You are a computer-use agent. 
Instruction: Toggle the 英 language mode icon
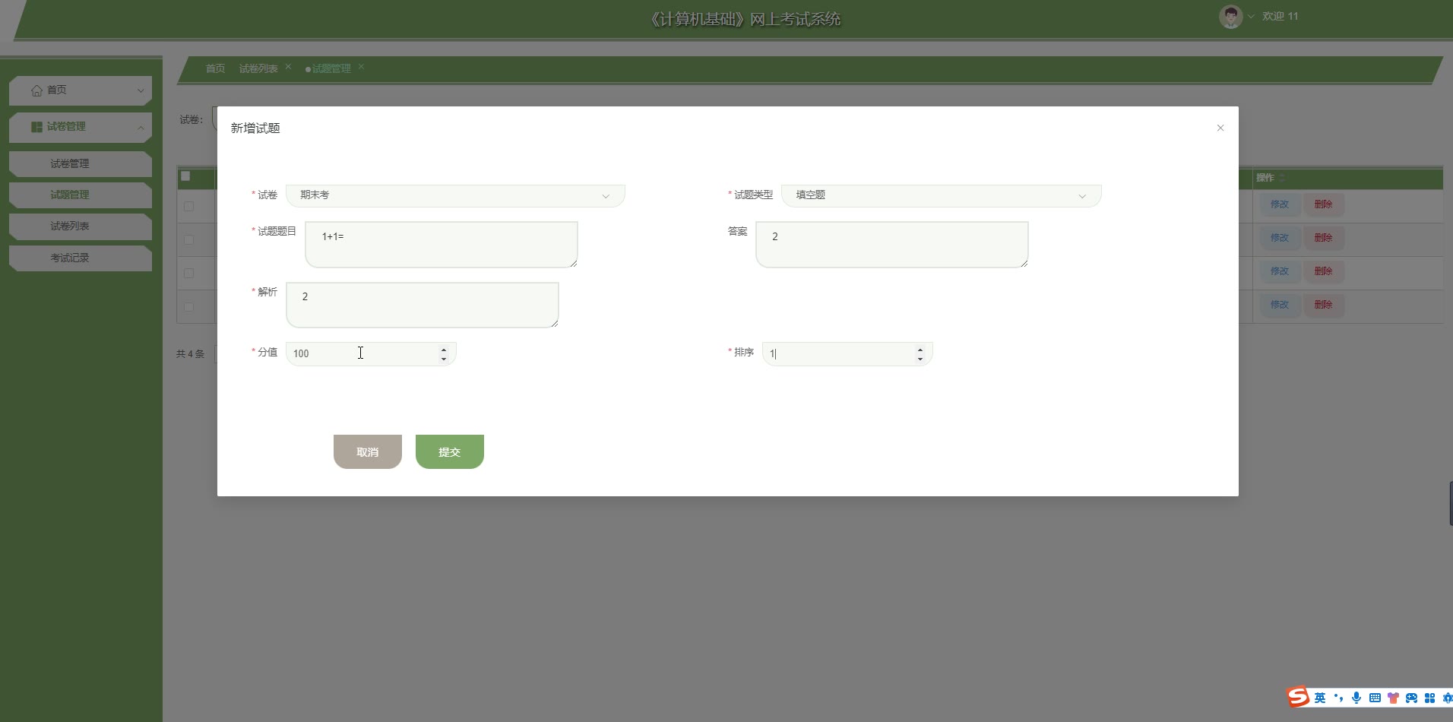1320,698
